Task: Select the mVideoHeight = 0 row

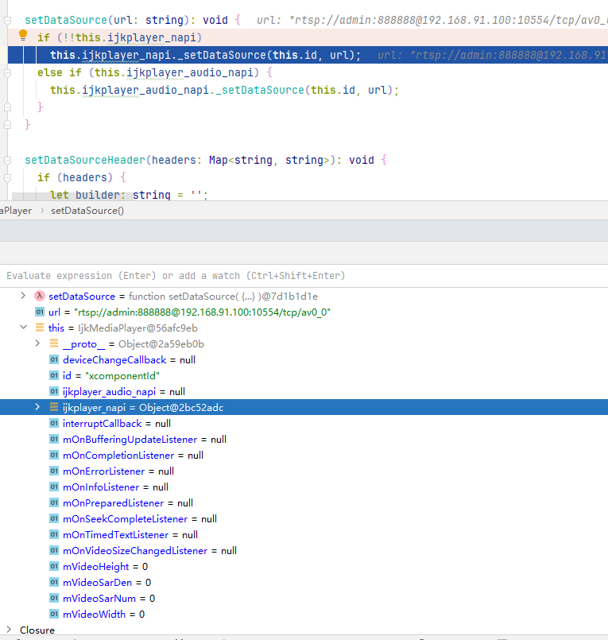Action: point(304,567)
